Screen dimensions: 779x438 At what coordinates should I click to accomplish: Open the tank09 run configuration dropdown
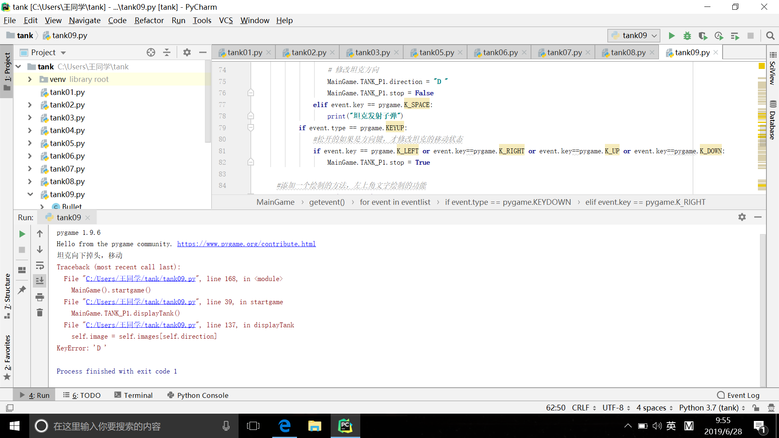(x=634, y=36)
